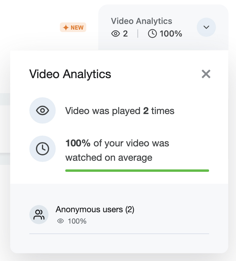Click the small eye icon under Anonymous users
This screenshot has width=236, height=261.
[60, 221]
